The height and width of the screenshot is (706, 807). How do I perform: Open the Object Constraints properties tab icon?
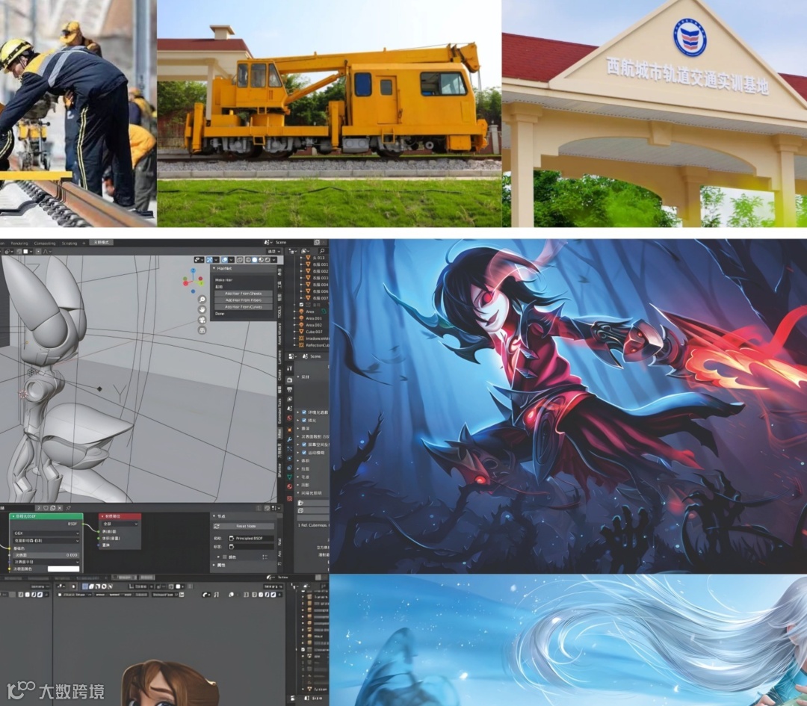click(x=290, y=468)
